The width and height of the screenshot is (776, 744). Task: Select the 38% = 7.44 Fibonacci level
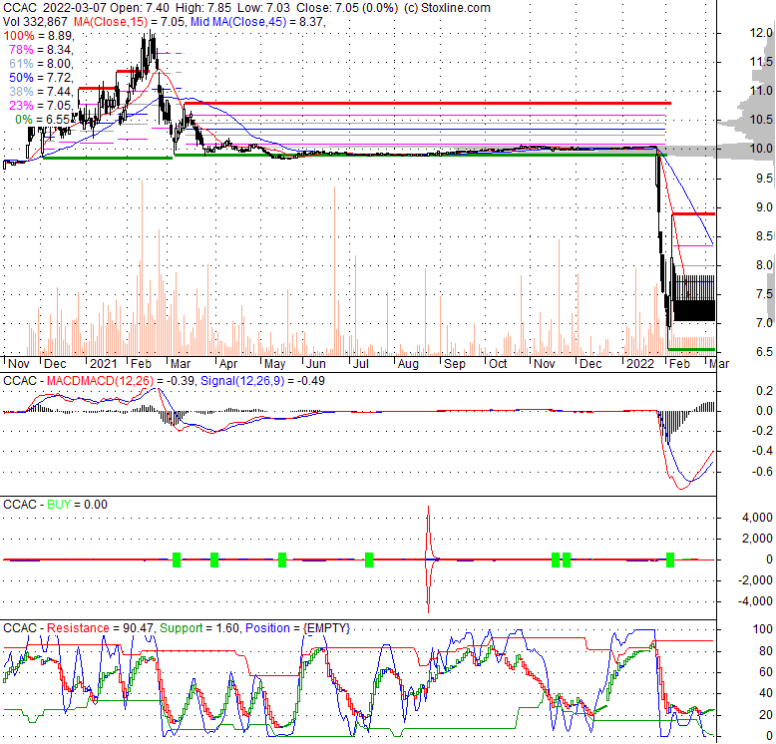41,92
